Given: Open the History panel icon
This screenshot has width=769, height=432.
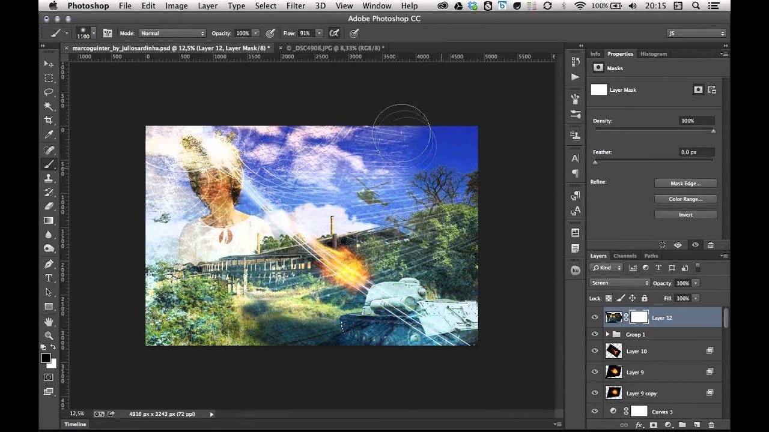Looking at the screenshot, I should [x=576, y=62].
